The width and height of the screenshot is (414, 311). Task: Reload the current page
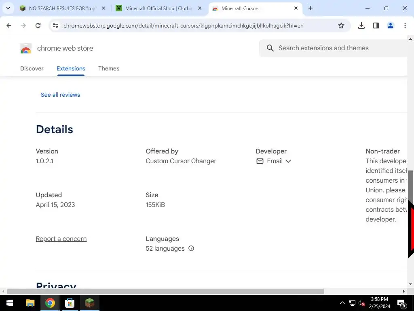tap(38, 26)
